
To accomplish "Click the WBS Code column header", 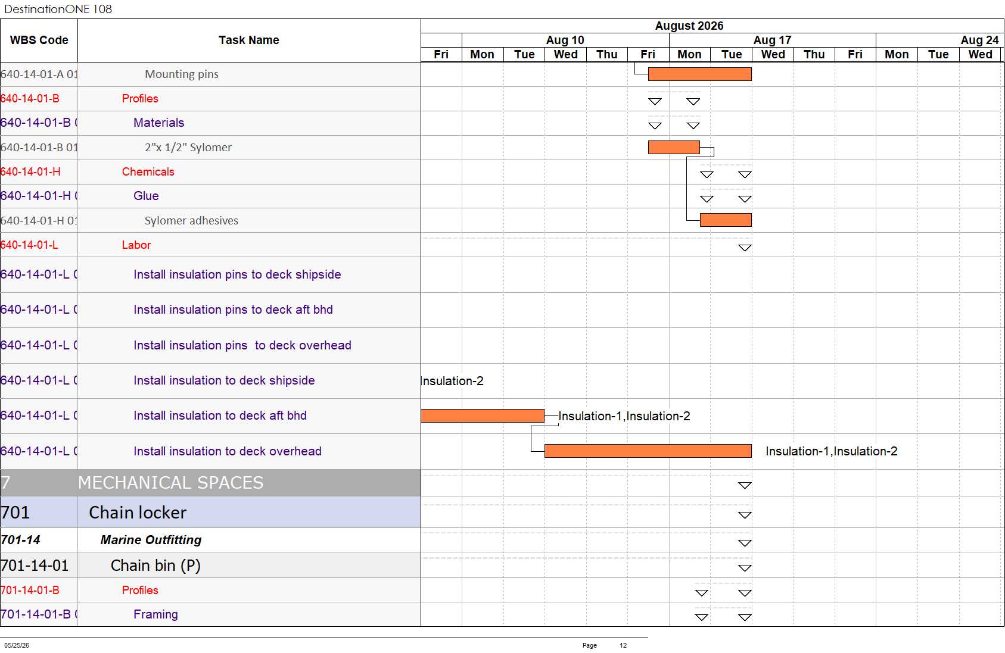I will (39, 40).
